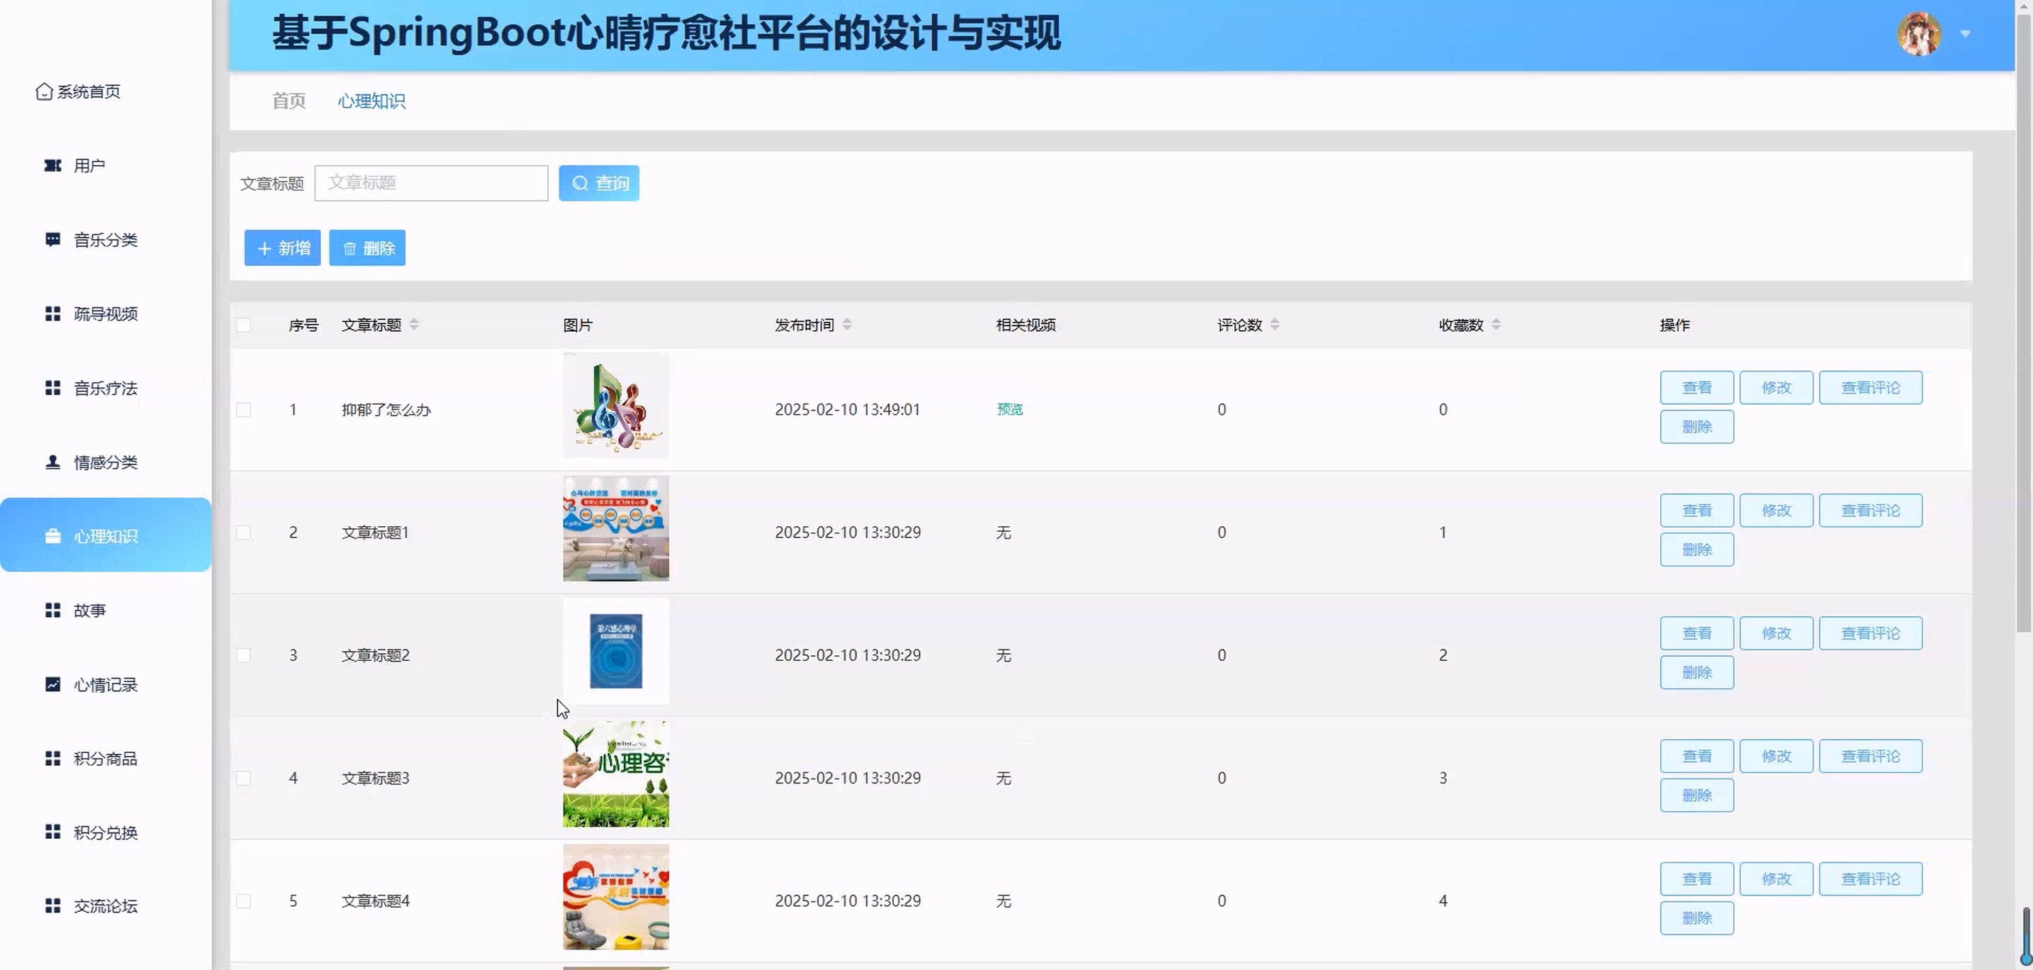Click the 情感分类 person icon

[x=53, y=462]
